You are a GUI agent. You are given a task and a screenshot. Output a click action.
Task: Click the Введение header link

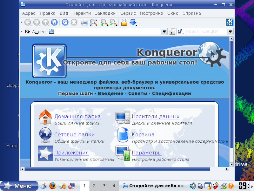click(110, 93)
